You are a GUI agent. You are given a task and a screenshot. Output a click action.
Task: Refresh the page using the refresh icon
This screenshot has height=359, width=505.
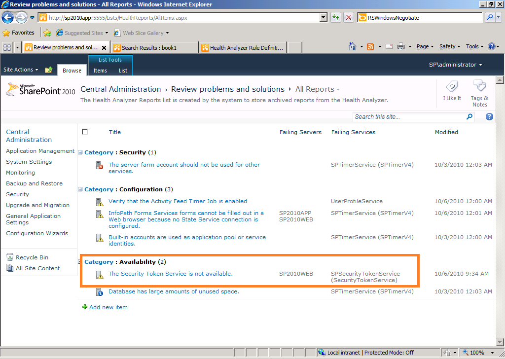[x=336, y=17]
